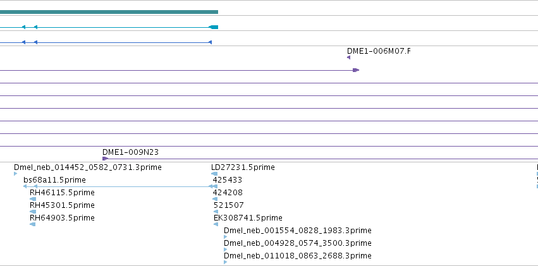
Task: Select the 424208 feature label
Action: (x=228, y=193)
